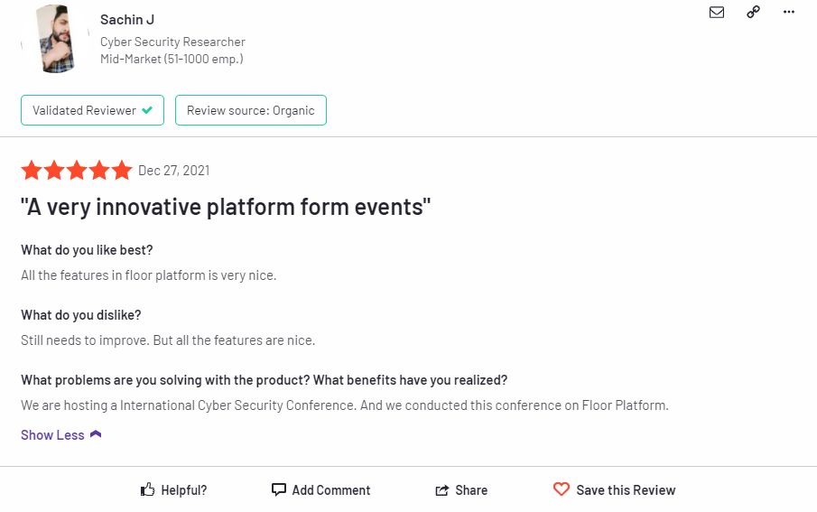The image size is (817, 512).
Task: Click the Helpful? label
Action: click(x=184, y=490)
